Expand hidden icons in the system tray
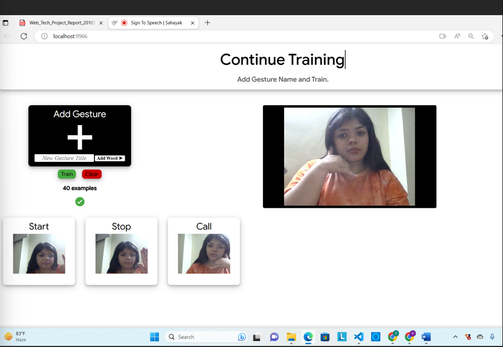Screen dimensions: 503x347 pyautogui.click(x=455, y=337)
